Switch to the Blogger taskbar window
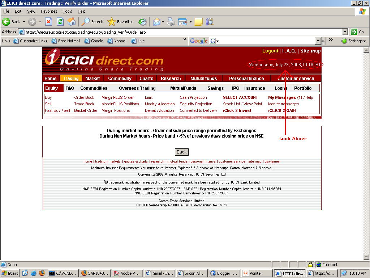Image resolution: width=370 pixels, height=278 pixels. coord(224,273)
